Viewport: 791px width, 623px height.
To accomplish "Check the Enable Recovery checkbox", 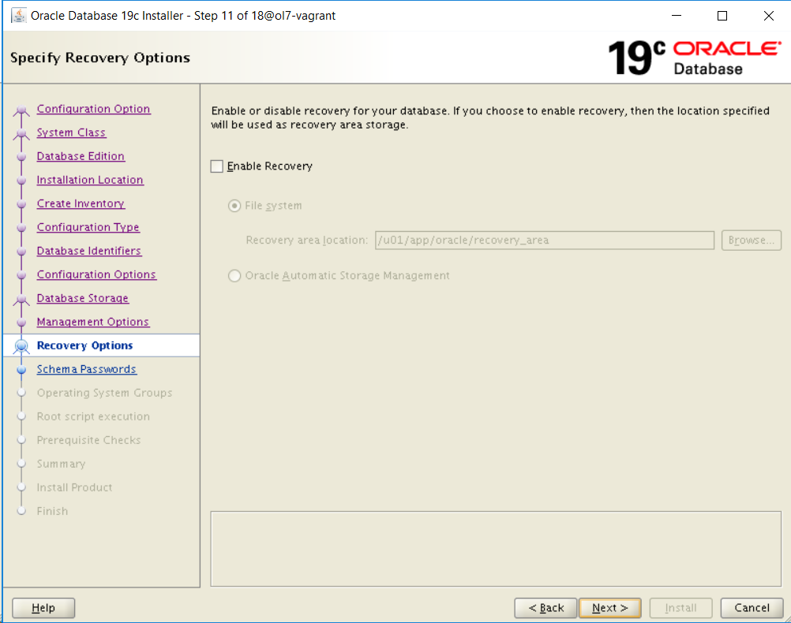I will [217, 166].
